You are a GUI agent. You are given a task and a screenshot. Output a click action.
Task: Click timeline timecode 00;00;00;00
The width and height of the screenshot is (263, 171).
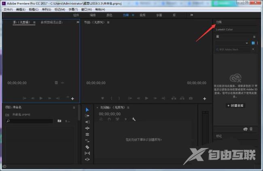(x=110, y=114)
